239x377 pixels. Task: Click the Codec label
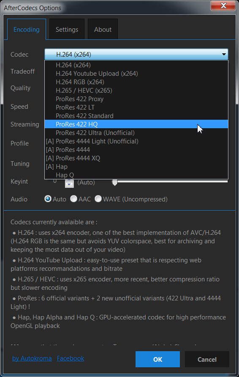(19, 54)
